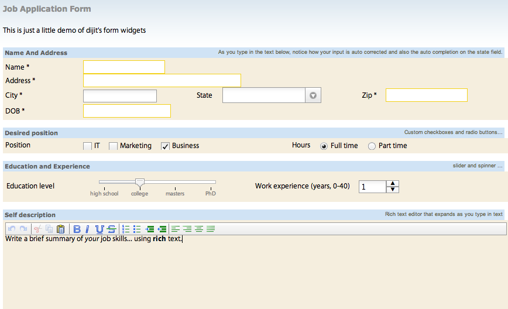Click the Copy icon in editor toolbar
This screenshot has height=309, width=508.
pyautogui.click(x=49, y=229)
